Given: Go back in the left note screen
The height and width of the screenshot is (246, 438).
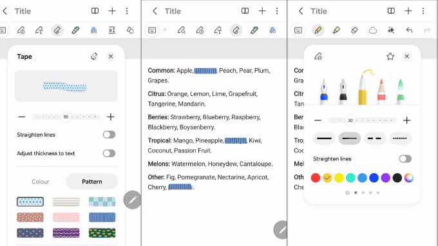Looking at the screenshot, I should (x=5, y=11).
